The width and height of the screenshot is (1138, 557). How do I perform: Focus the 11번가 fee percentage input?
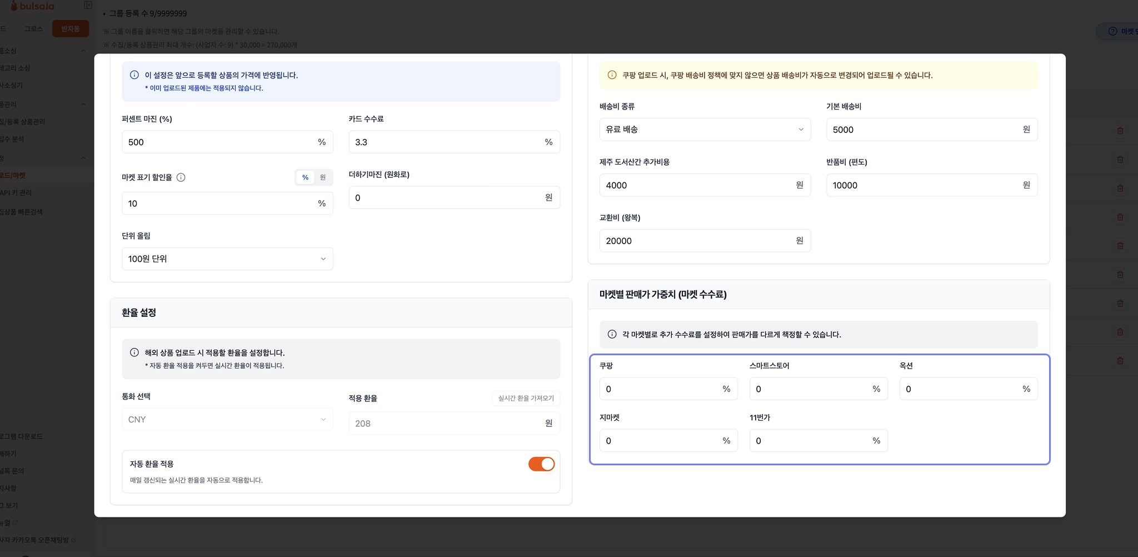coord(818,441)
